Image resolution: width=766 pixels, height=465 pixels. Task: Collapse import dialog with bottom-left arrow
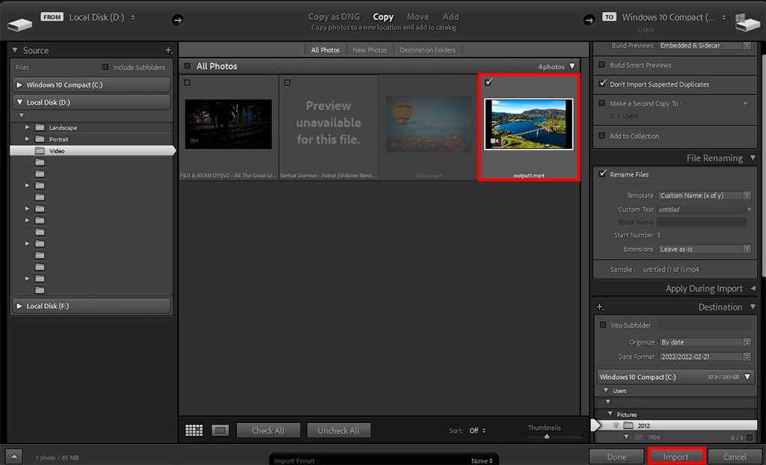click(13, 457)
